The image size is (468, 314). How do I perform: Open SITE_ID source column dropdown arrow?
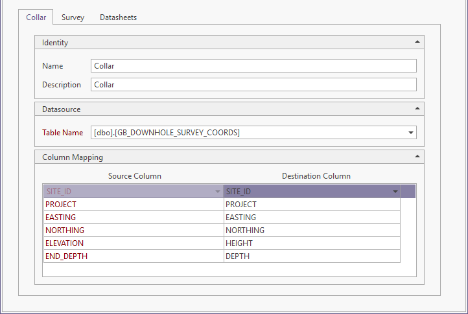click(x=217, y=192)
